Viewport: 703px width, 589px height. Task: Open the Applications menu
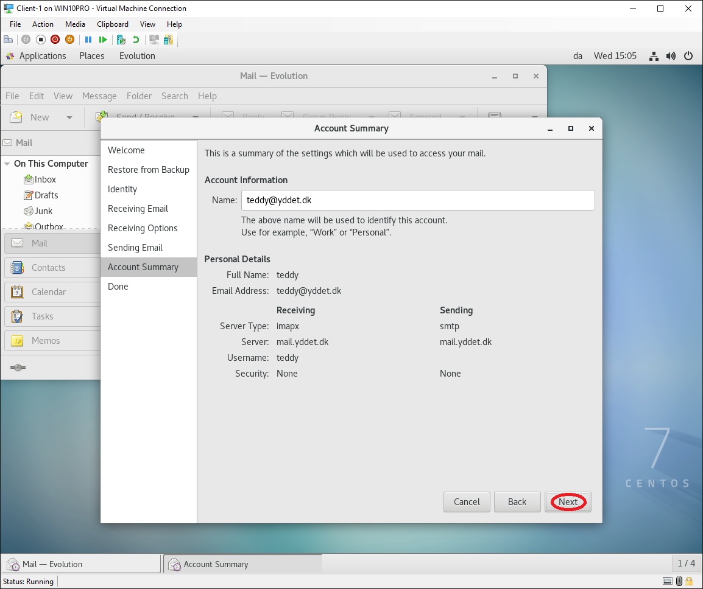tap(43, 56)
